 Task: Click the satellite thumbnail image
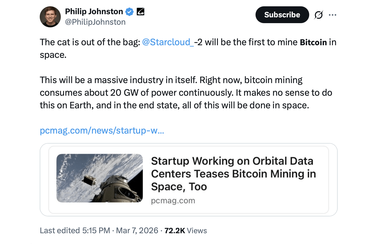tap(100, 178)
